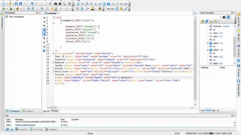Switch to the Source tab
The width and height of the screenshot is (241, 135).
(46, 111)
